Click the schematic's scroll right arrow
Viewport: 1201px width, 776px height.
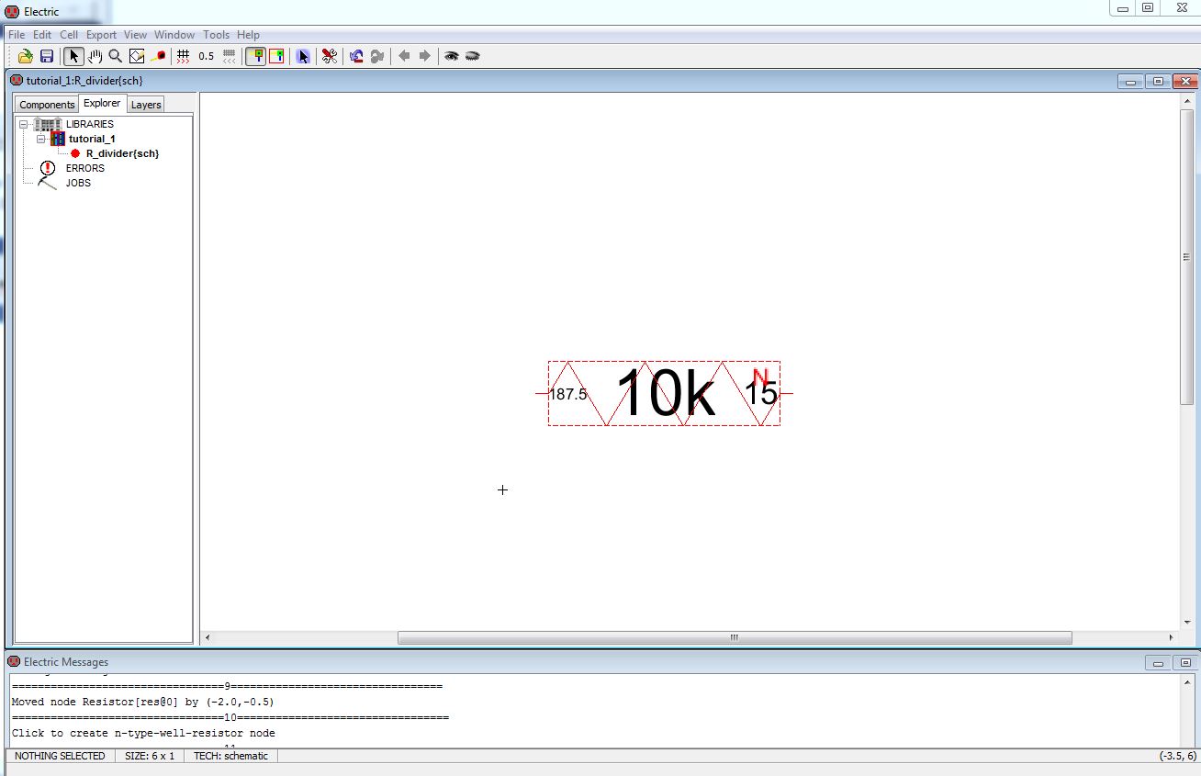click(1171, 637)
